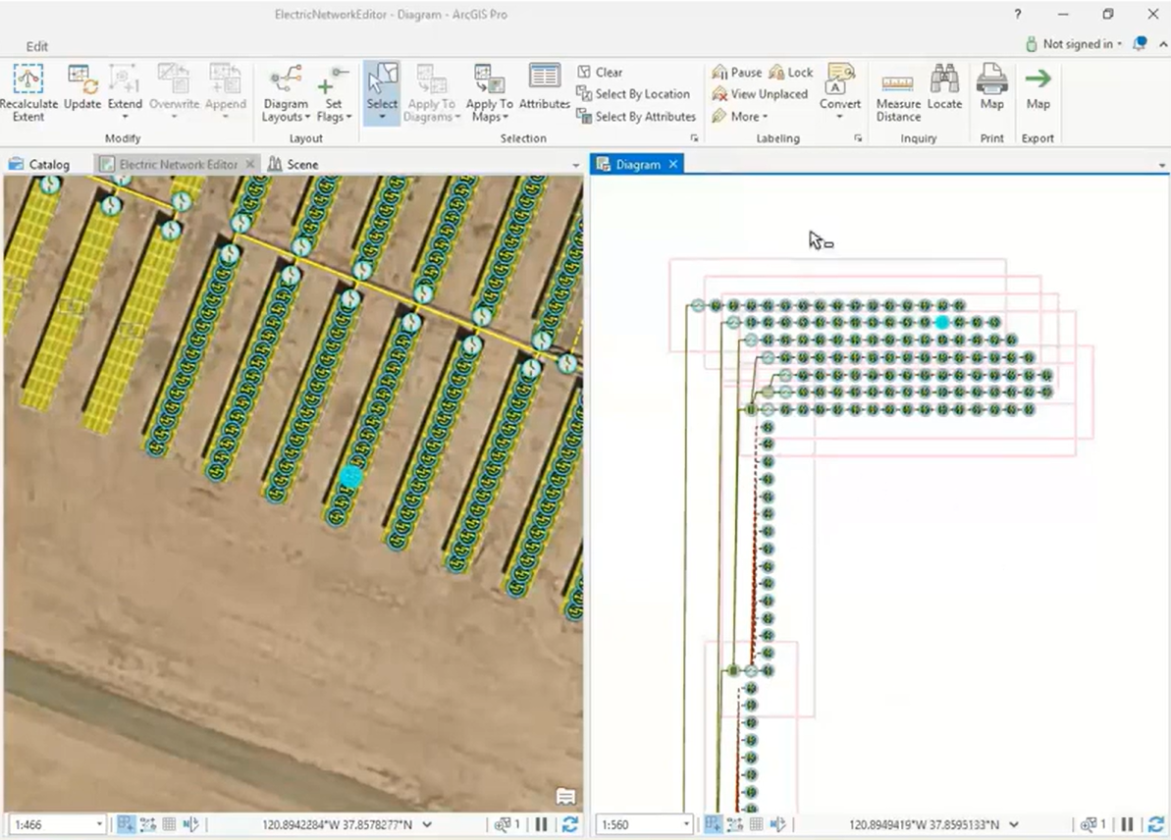1171x840 pixels.
Task: Open the 1:466 map scale dropdown
Action: click(99, 825)
